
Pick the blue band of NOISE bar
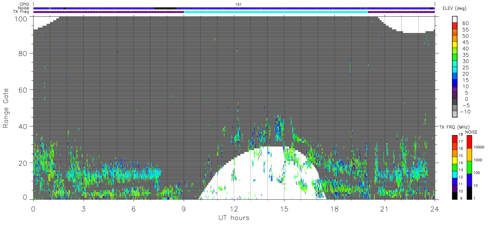(469, 180)
